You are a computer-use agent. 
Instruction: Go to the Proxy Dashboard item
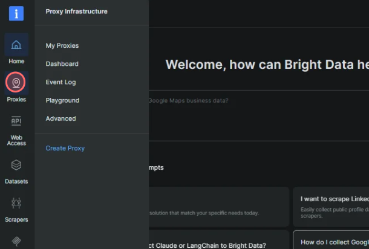[62, 63]
